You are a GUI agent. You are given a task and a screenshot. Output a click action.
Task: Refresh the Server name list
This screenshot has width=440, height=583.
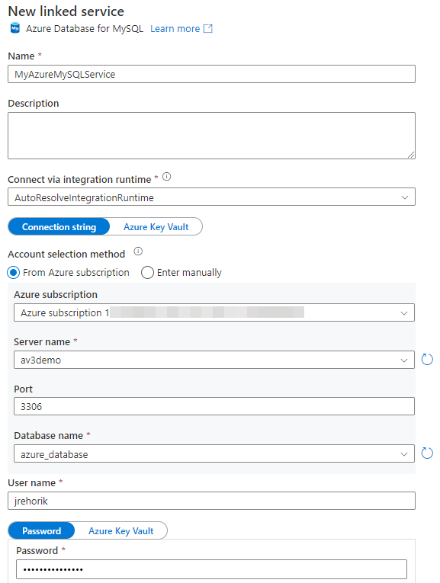tap(427, 360)
